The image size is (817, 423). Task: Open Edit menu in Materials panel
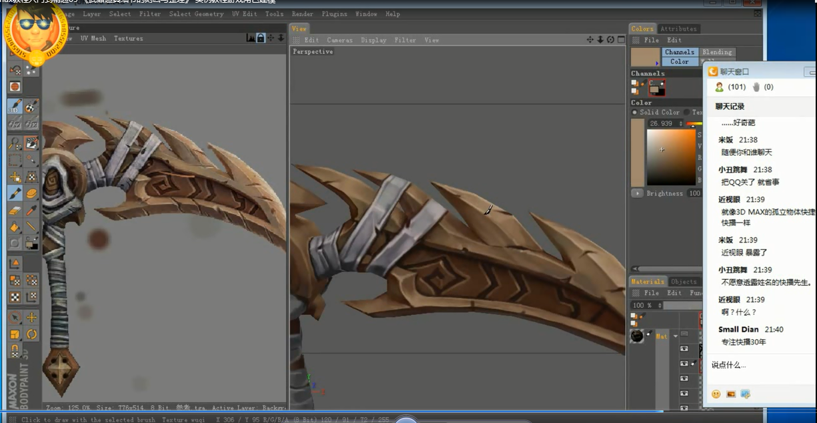[x=674, y=292]
